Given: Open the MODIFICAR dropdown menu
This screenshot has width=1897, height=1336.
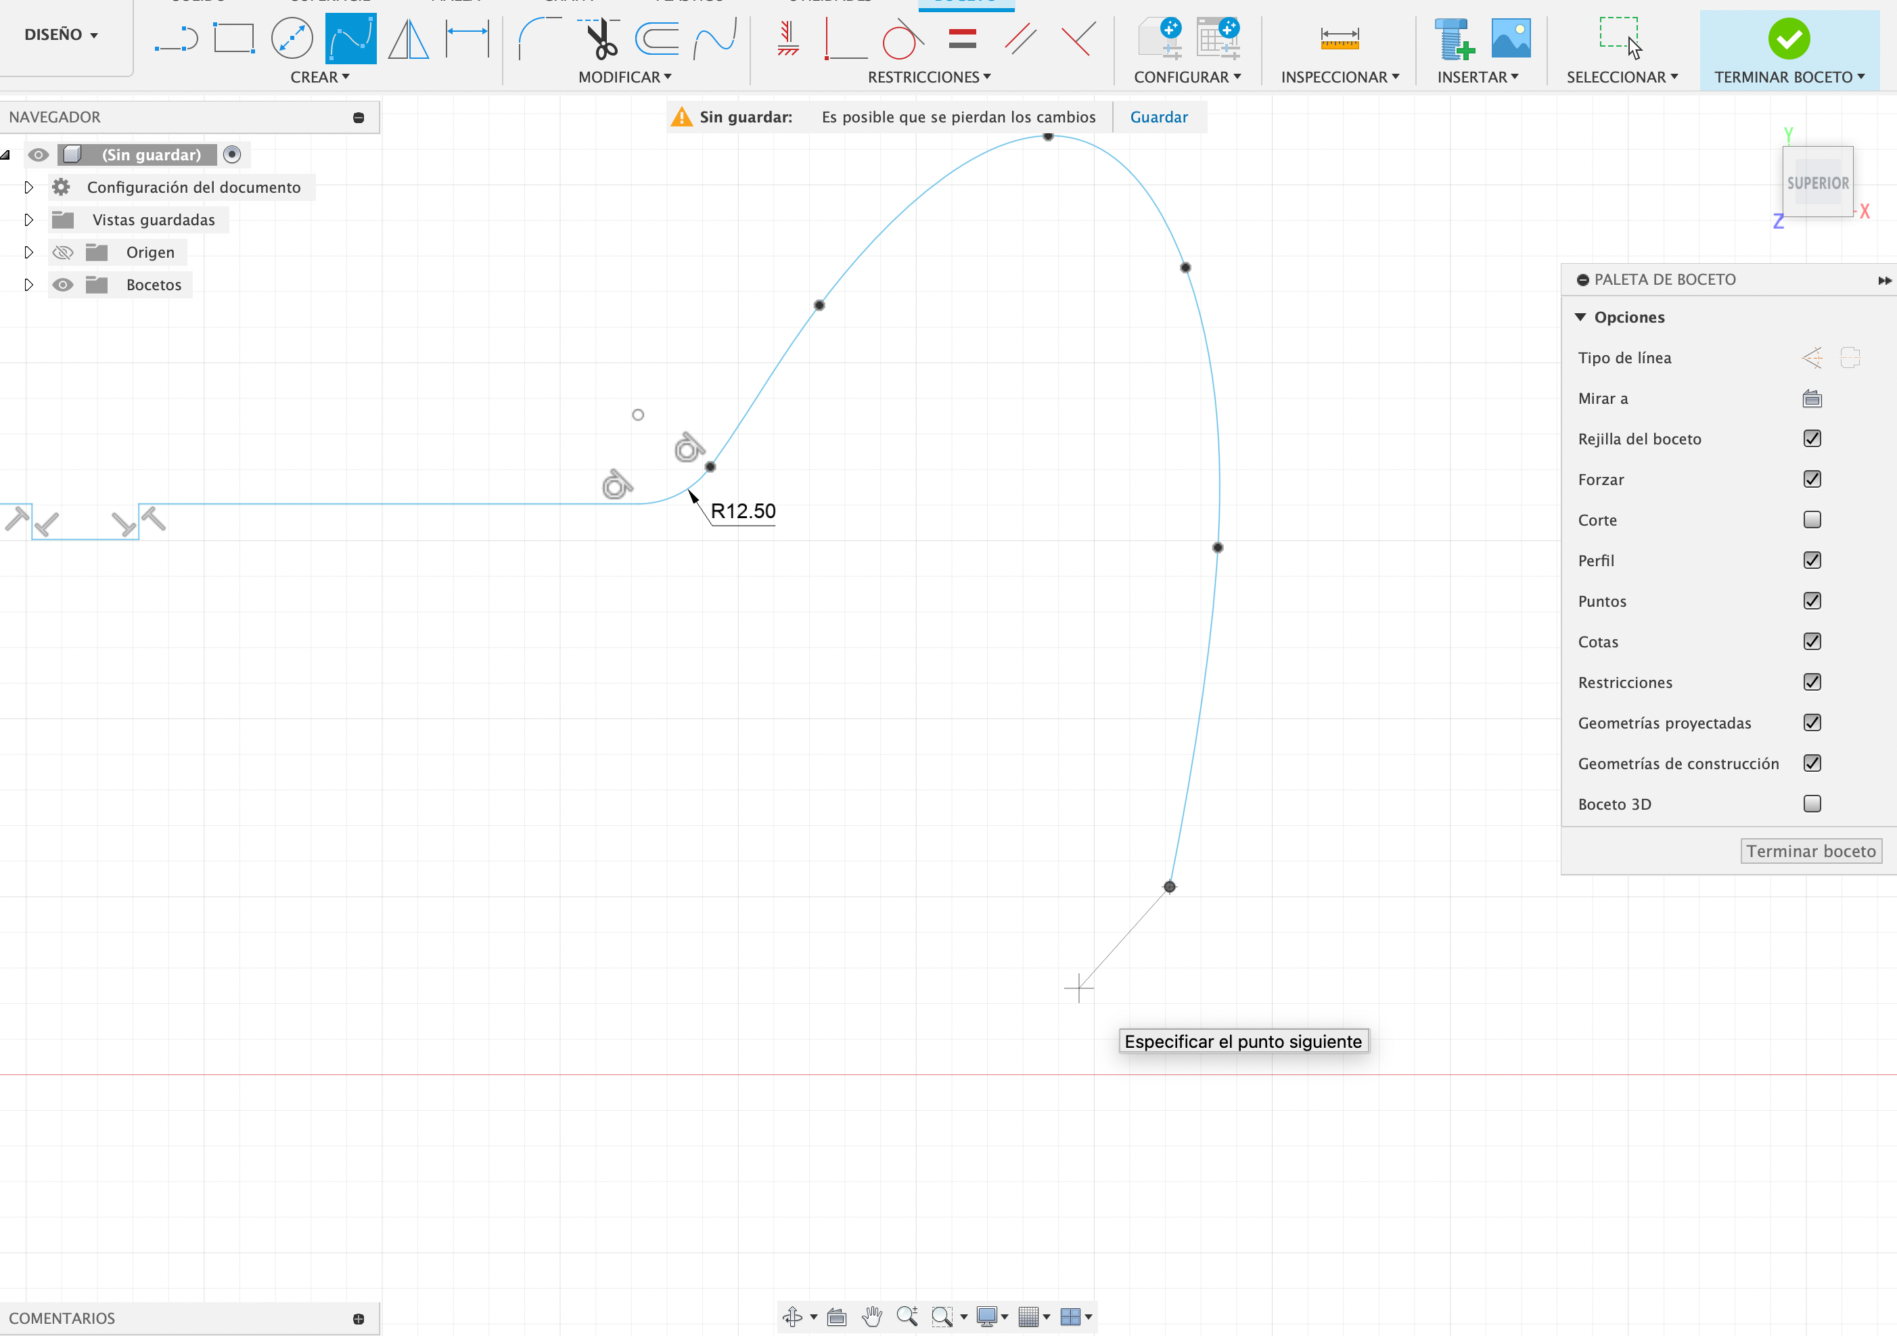Looking at the screenshot, I should [x=624, y=77].
